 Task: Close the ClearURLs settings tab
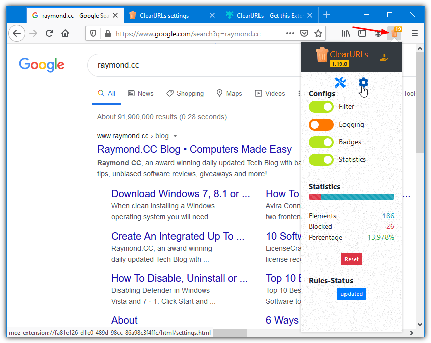(212, 15)
